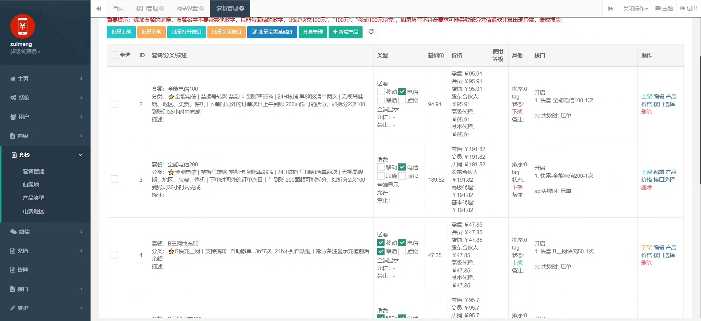Expand the 接口 sidebar menu
The width and height of the screenshot is (701, 321).
click(x=45, y=289)
